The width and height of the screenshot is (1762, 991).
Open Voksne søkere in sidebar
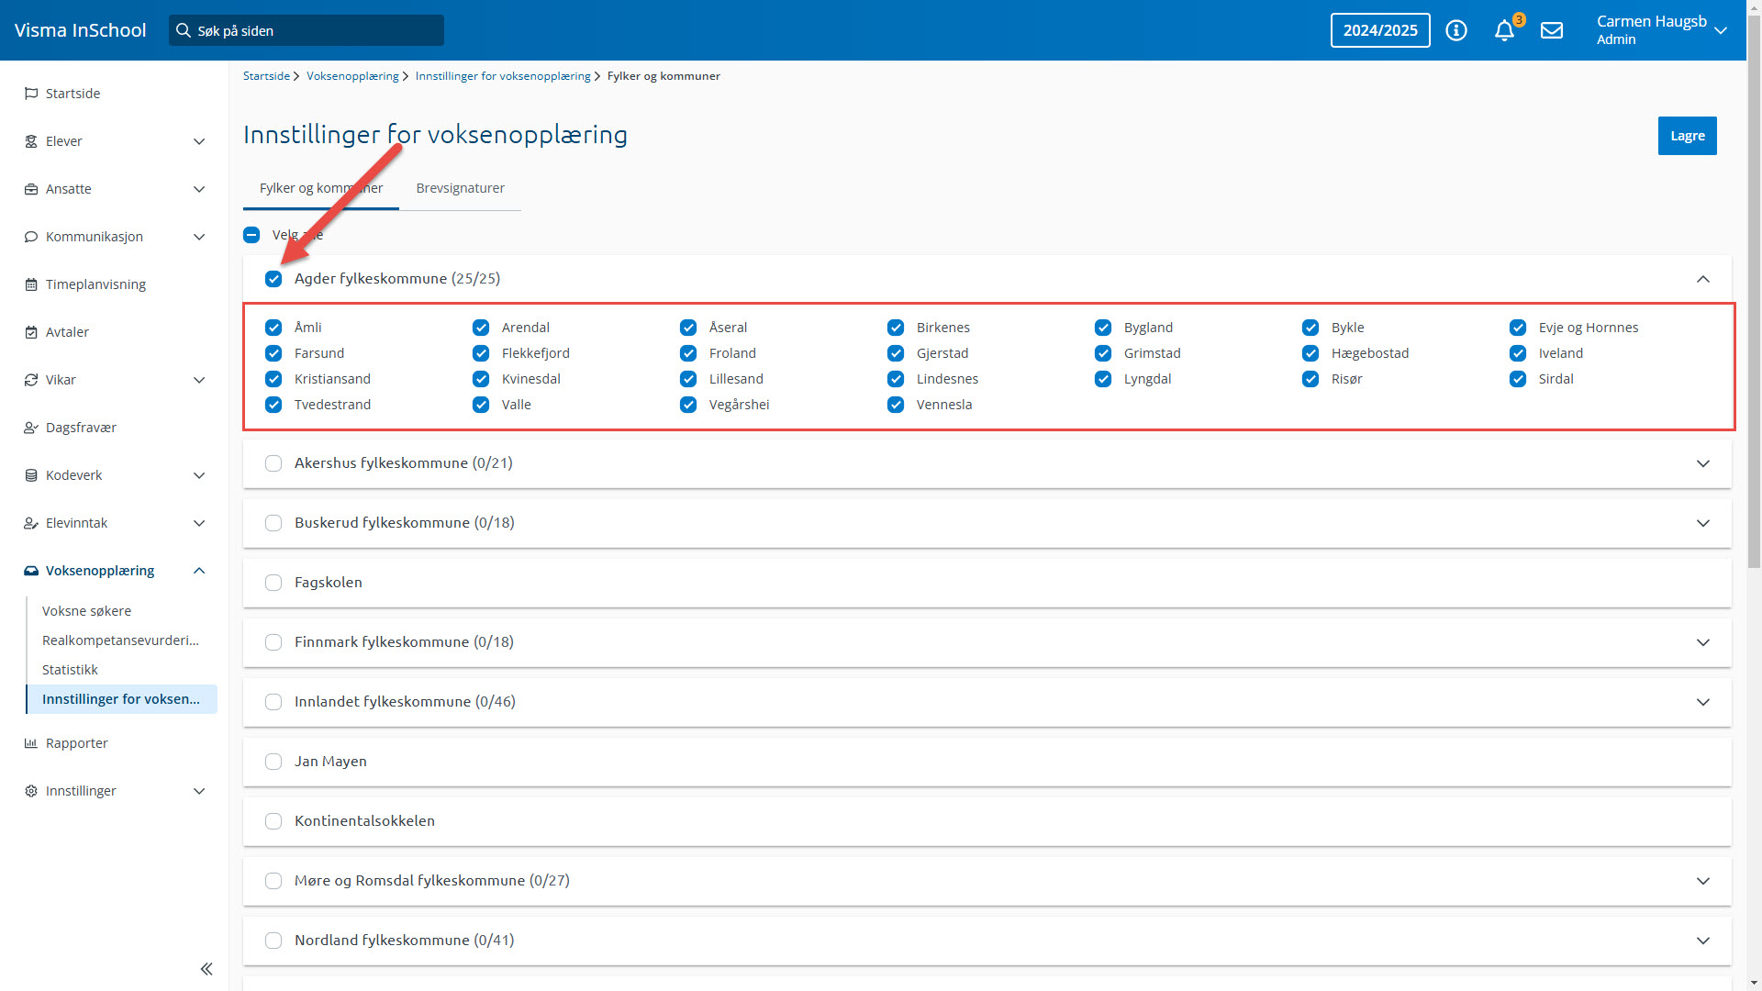pyautogui.click(x=86, y=611)
